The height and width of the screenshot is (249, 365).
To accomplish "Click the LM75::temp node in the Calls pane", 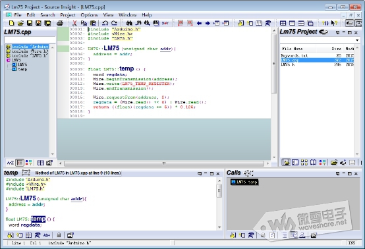I will tap(244, 182).
